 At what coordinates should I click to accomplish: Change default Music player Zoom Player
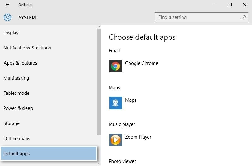[x=138, y=137]
